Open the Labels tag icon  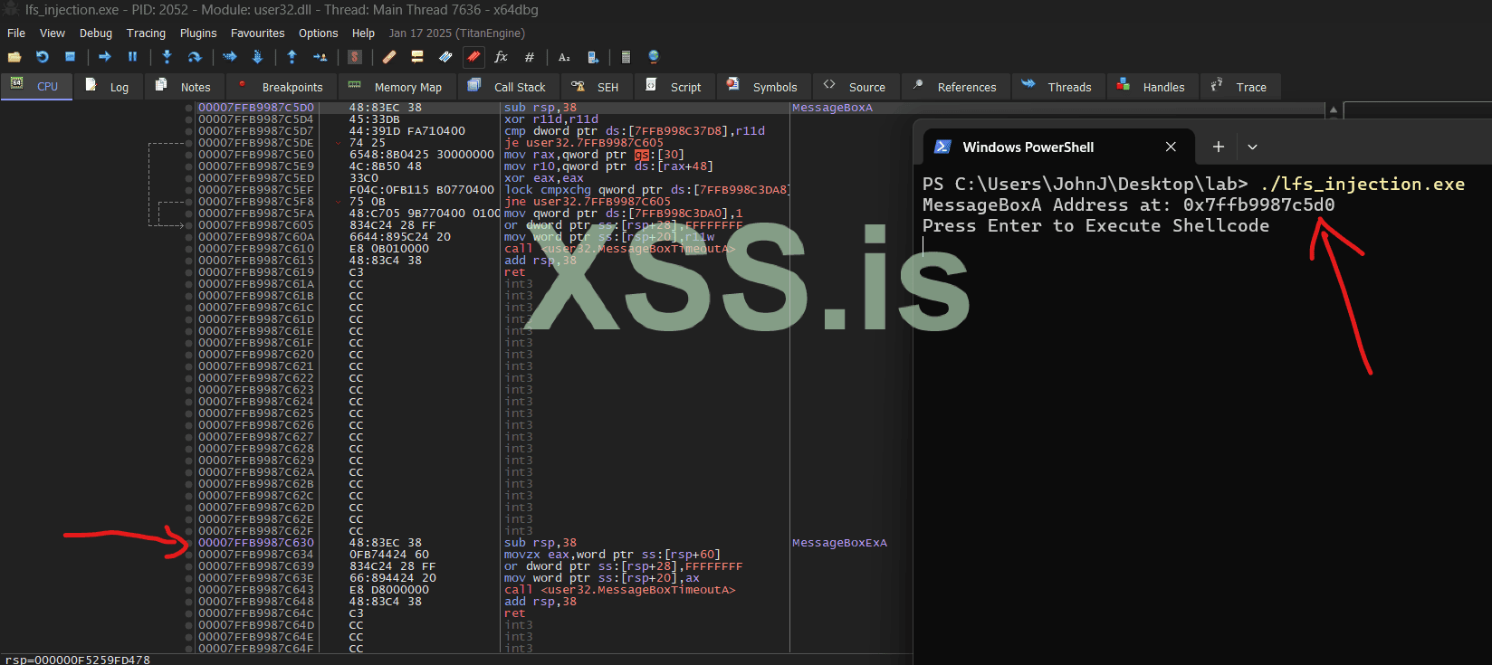click(x=445, y=57)
